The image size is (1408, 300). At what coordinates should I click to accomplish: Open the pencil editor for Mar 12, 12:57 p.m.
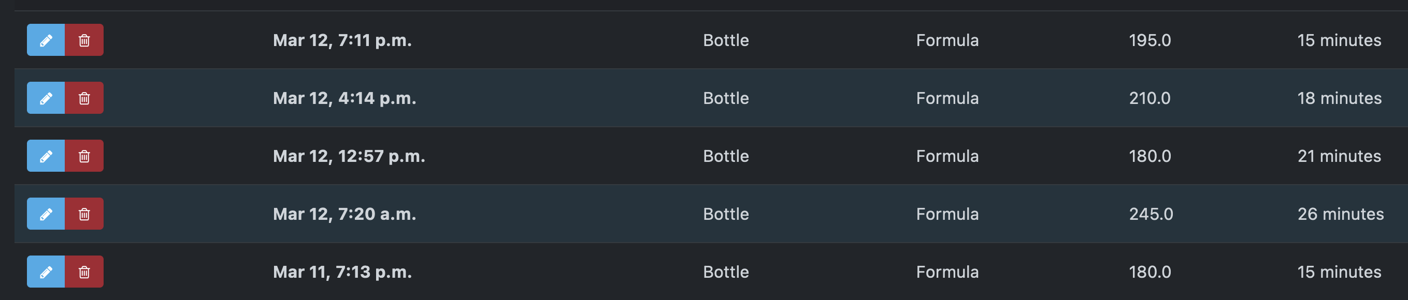tap(46, 156)
